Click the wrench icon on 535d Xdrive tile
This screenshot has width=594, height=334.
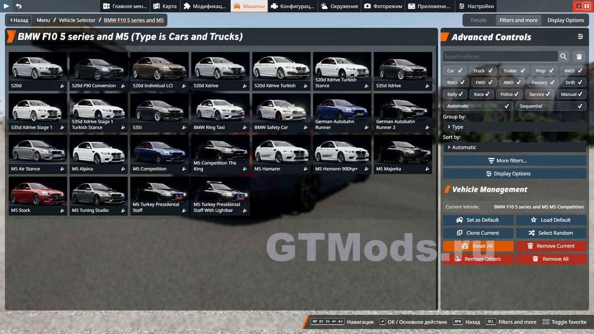click(427, 86)
